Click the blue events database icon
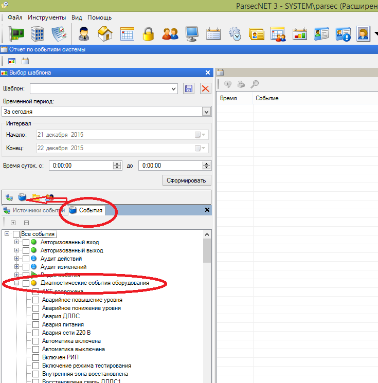378x383 pixels. pos(22,197)
